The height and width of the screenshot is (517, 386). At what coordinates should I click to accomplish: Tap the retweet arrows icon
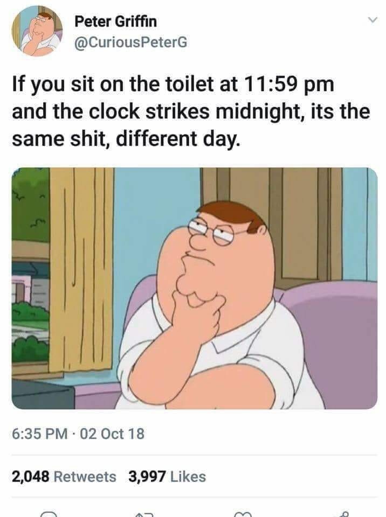point(144,514)
